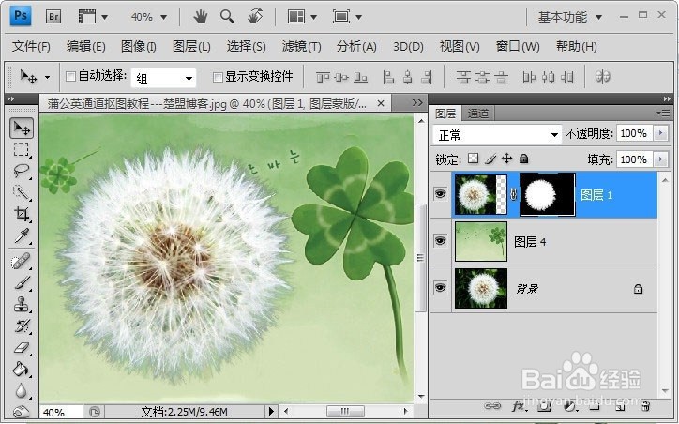Viewport: 679px width, 424px height.
Task: Select the Rectangular Marquee tool
Action: 22,149
